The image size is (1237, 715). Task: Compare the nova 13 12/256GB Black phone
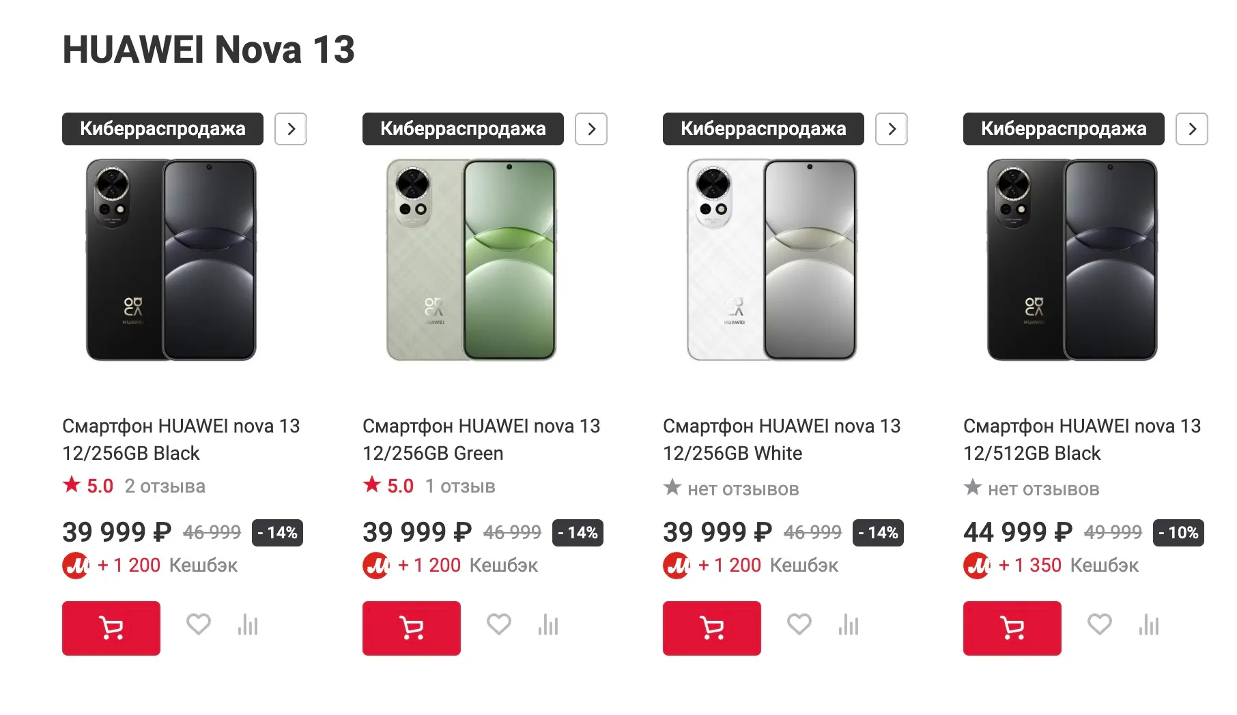point(248,625)
